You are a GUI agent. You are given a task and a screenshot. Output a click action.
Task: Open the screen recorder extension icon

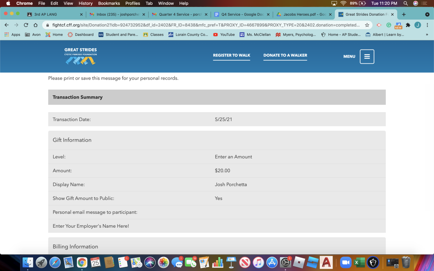pos(379,25)
